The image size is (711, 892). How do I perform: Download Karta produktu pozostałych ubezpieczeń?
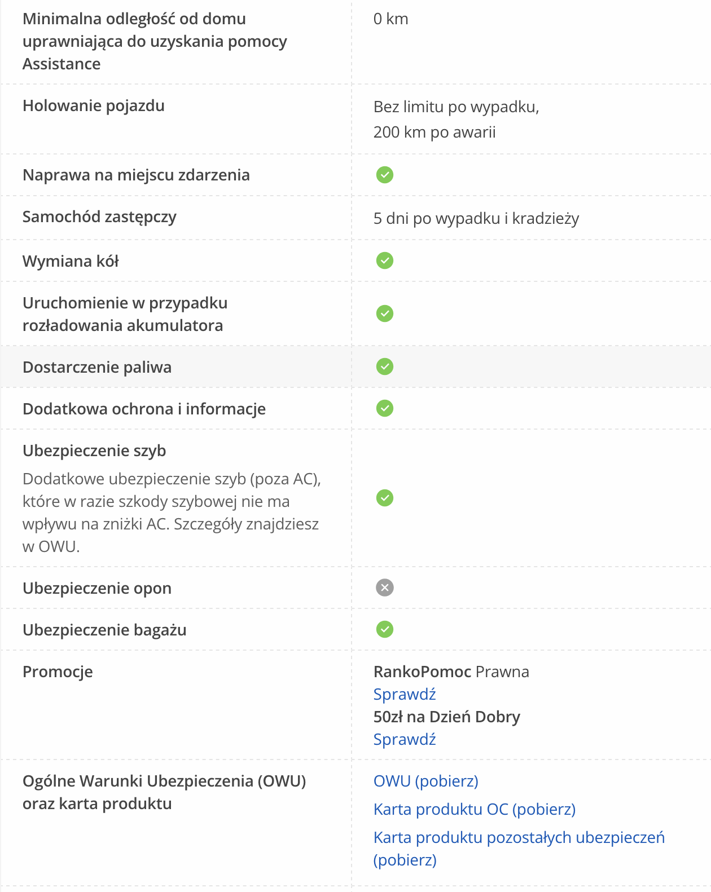tap(519, 838)
